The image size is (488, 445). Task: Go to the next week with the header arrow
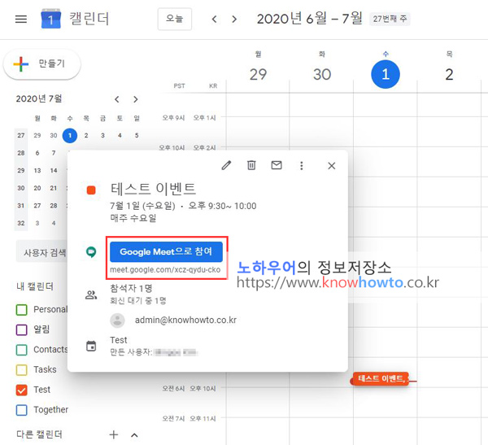tap(234, 20)
